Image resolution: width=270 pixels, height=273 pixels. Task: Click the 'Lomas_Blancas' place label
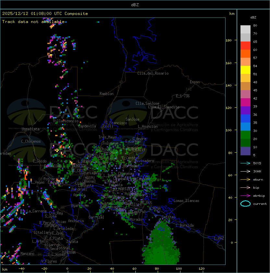pyautogui.click(x=186, y=201)
